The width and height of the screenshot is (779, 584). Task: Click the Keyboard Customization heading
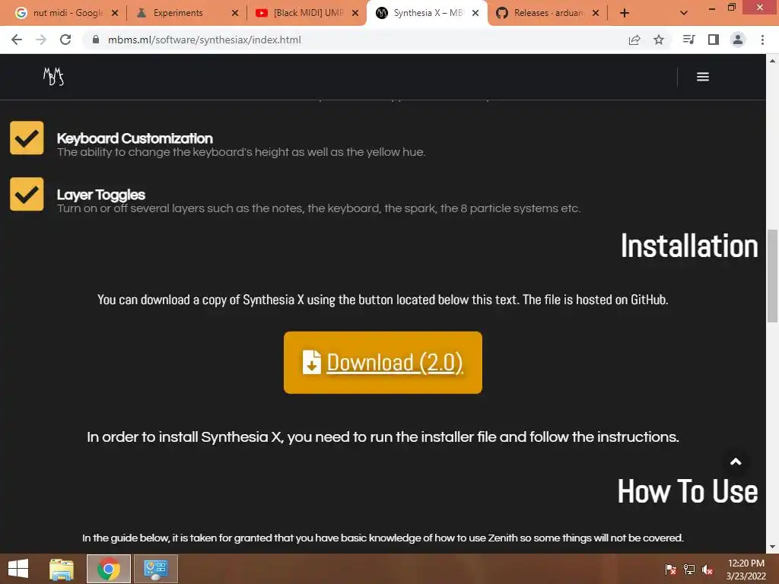(x=135, y=138)
